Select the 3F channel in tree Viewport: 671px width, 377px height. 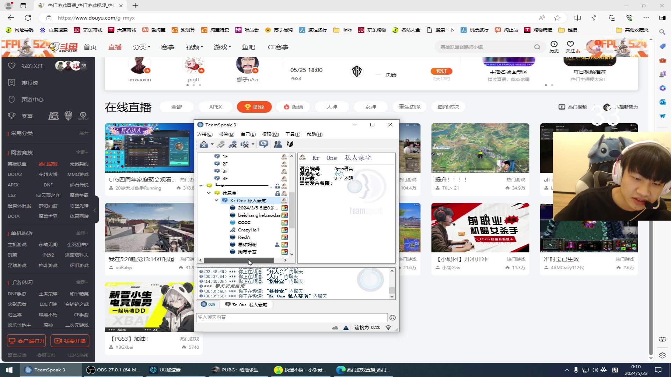coord(225,171)
